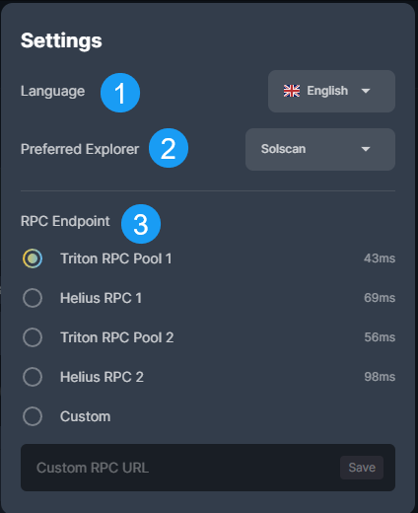Select the Helius RPC 1 radio button

[x=33, y=298]
